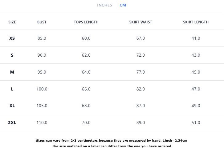Select the CM unit tab

pos(123,5)
